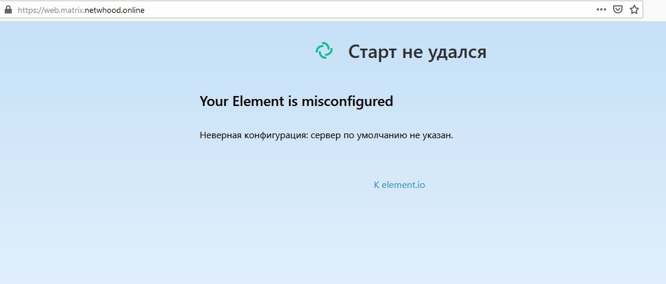
Task: Click the 'Неверная конфигурация' error message
Action: pos(326,135)
